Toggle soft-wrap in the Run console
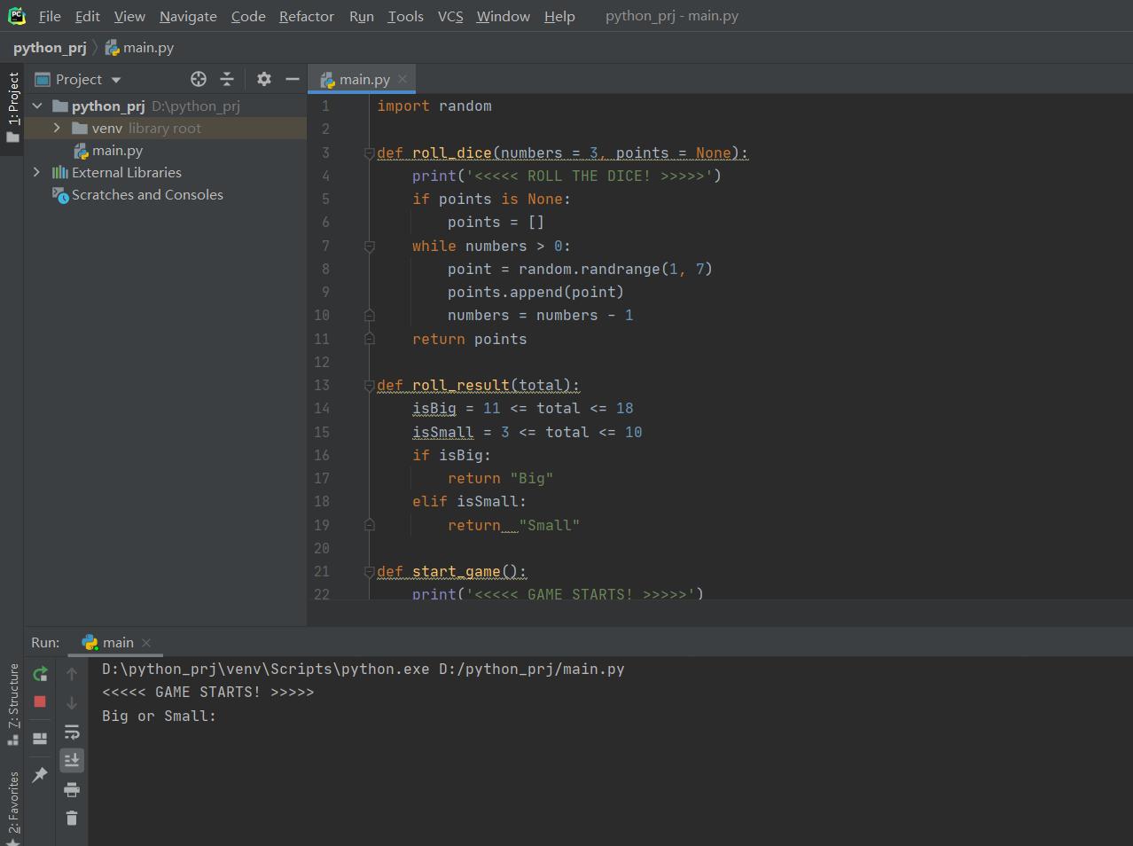 point(72,732)
